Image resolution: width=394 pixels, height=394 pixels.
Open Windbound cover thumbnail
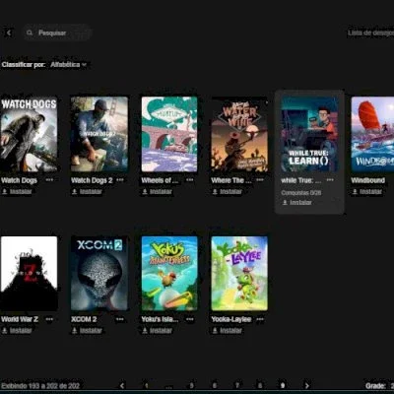[x=372, y=134]
